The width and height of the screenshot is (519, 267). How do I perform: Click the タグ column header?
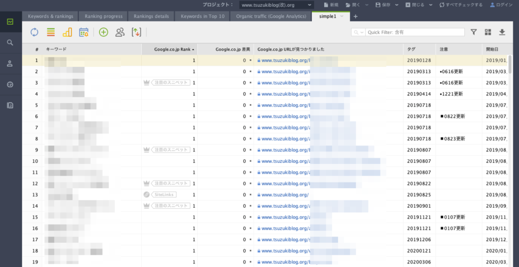[x=420, y=49]
